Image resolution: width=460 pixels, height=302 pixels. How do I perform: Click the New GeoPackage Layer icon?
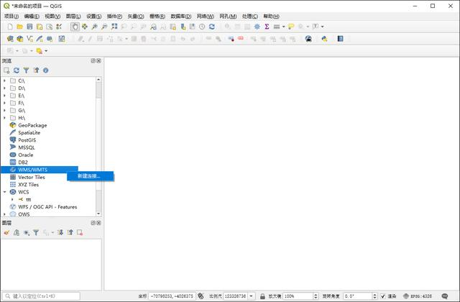(20, 39)
